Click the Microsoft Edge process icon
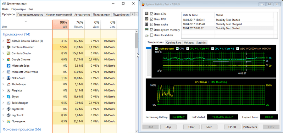283x133 pixels. click(8, 66)
